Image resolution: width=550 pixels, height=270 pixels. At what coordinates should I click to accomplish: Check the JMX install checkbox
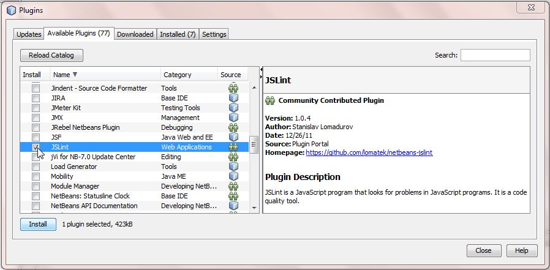click(36, 118)
